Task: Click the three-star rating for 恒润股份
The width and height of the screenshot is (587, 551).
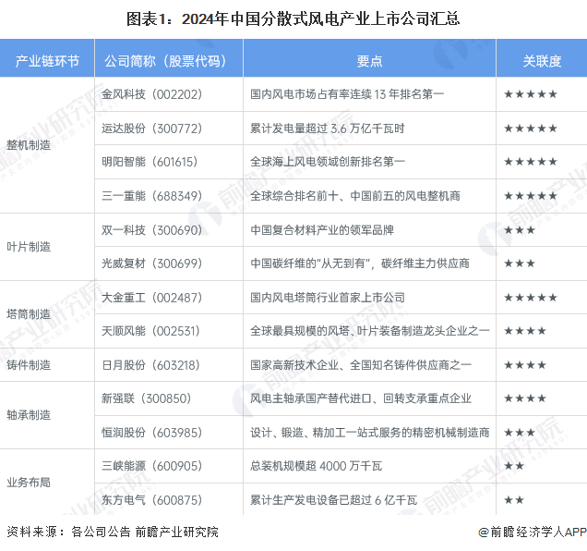Action: (520, 433)
